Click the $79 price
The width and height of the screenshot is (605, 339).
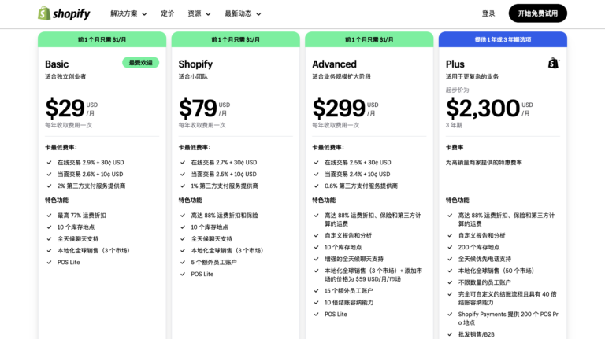click(x=198, y=109)
